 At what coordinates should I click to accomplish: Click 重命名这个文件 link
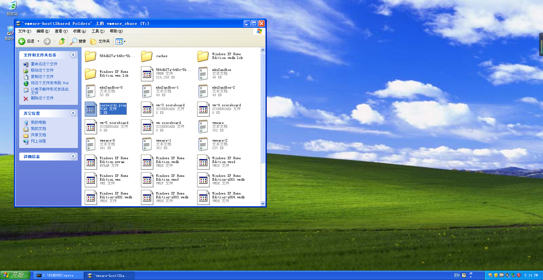point(44,64)
